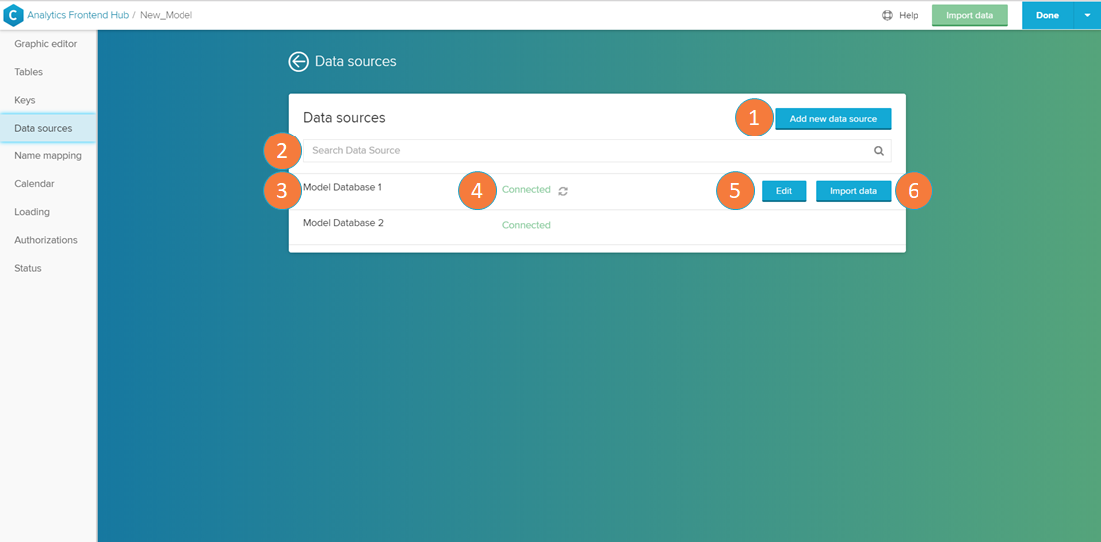Click refresh icon next to Connected status

563,191
